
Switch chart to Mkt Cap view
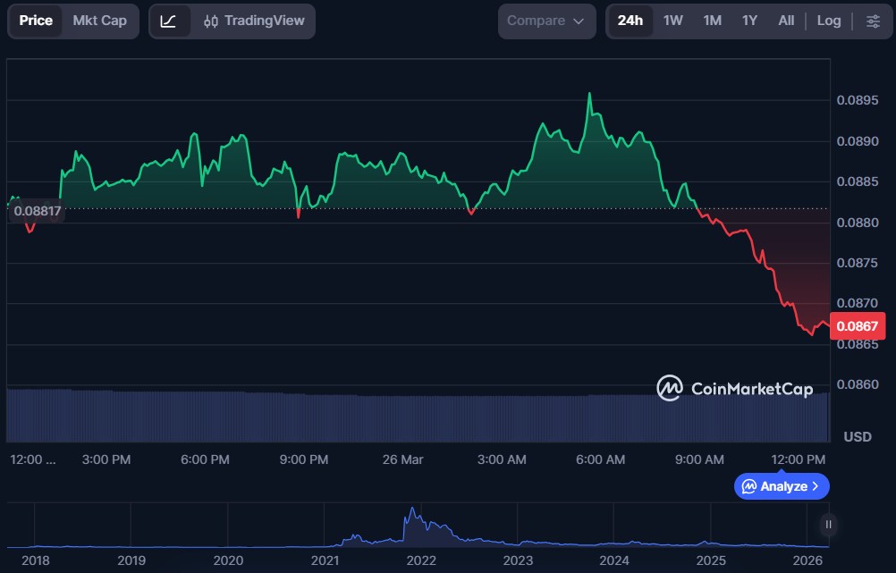pyautogui.click(x=99, y=21)
